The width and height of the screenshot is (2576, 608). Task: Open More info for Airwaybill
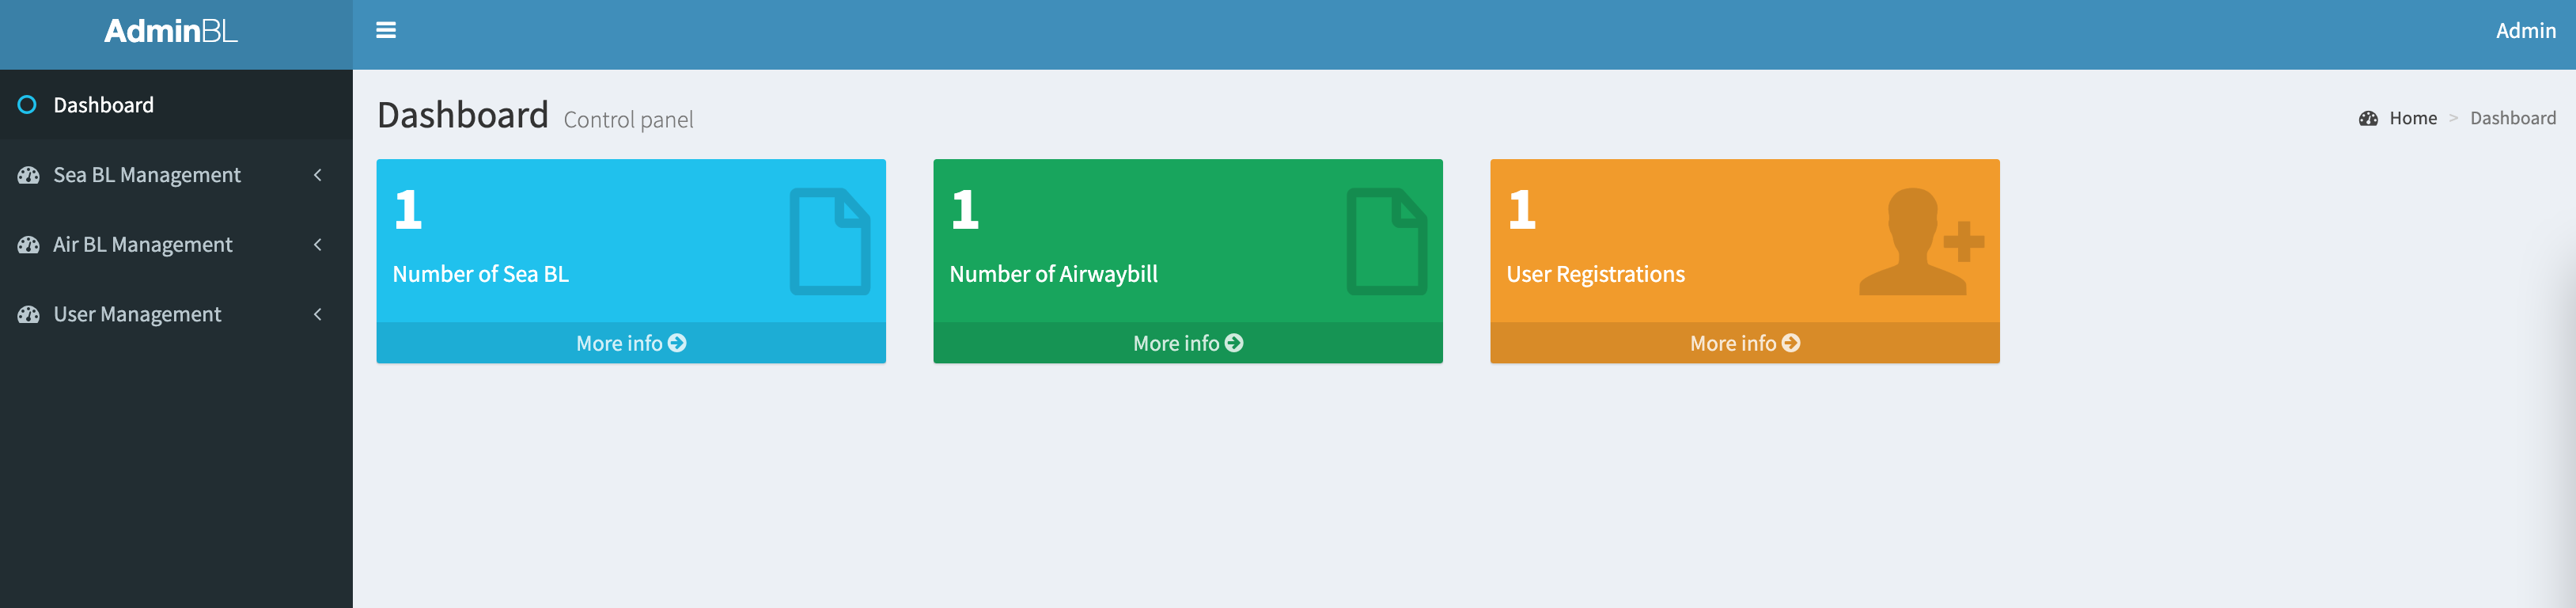click(x=1188, y=343)
